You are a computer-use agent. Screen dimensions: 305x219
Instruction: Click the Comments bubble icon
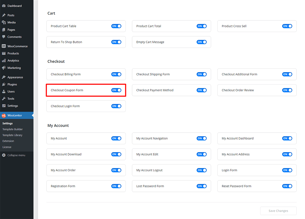point(4,37)
